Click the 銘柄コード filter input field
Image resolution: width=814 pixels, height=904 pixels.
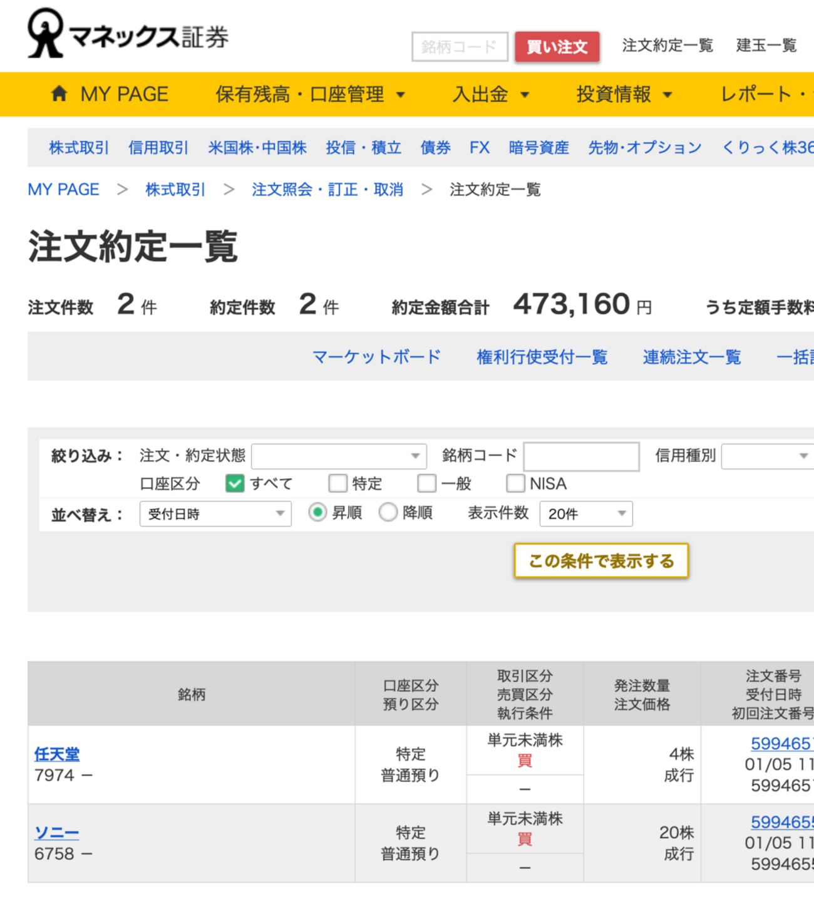581,456
